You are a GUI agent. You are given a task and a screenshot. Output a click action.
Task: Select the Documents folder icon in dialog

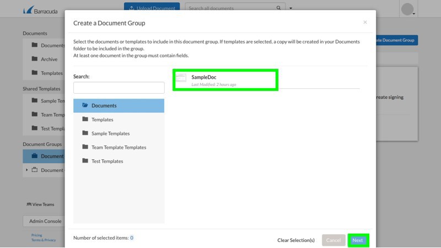click(x=85, y=105)
